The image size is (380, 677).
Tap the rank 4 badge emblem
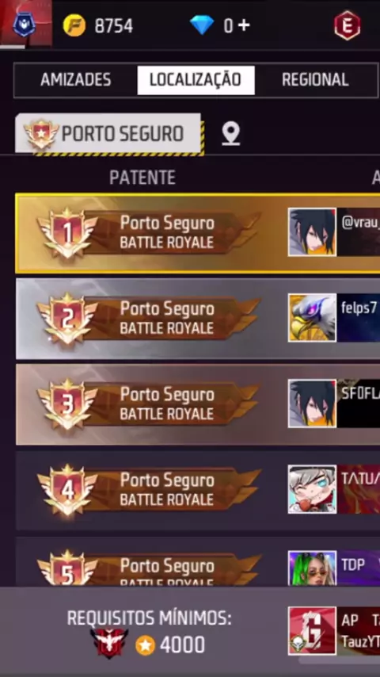[68, 490]
